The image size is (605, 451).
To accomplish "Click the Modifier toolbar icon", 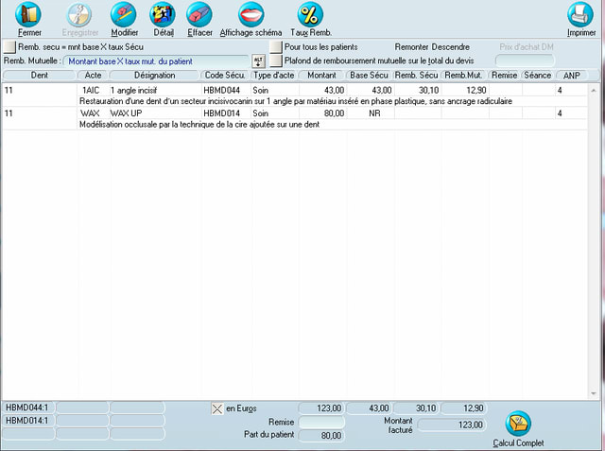I will coord(124,15).
